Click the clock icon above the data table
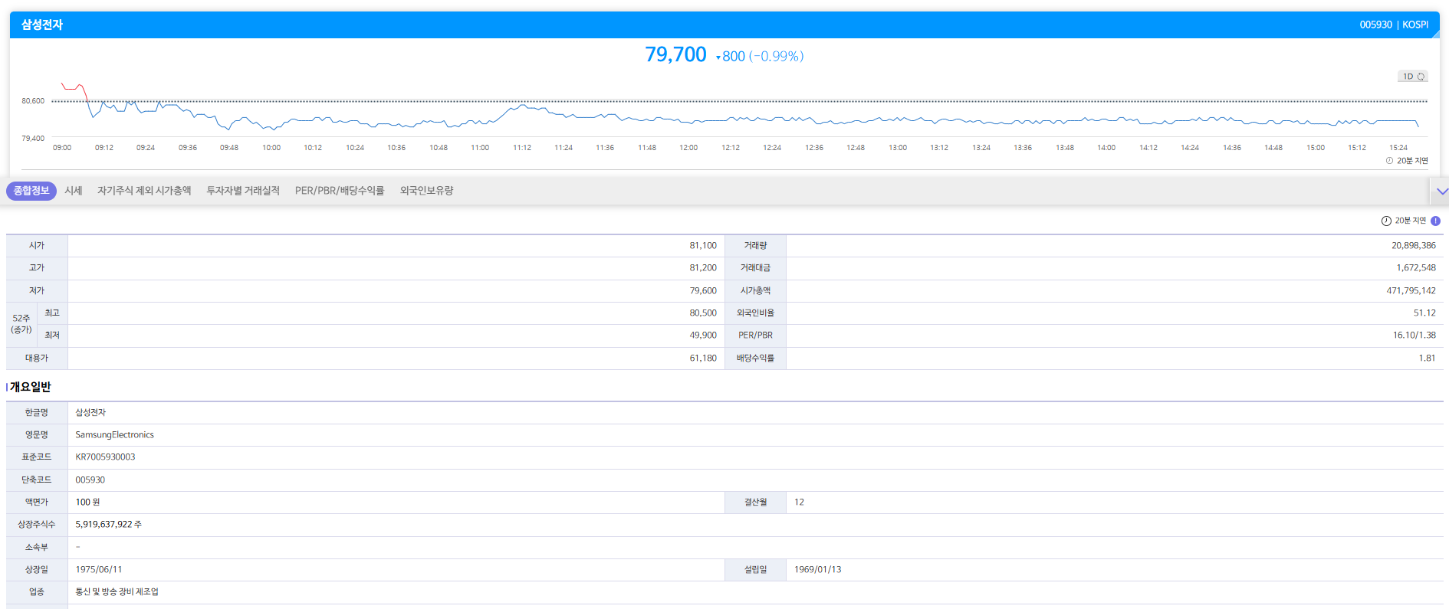 pyautogui.click(x=1386, y=221)
